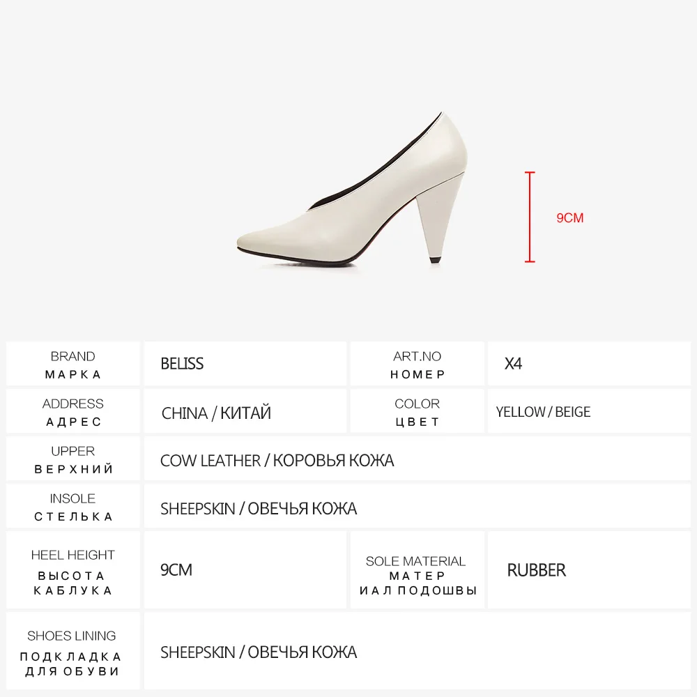697x697 pixels.
Task: Select the ADDRESS label cell
Action: point(73,411)
